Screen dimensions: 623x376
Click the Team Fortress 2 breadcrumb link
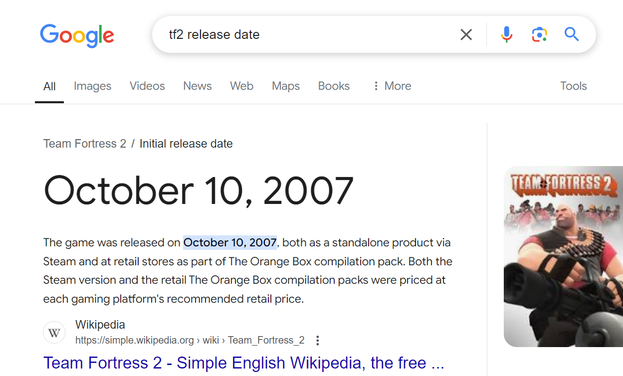85,144
